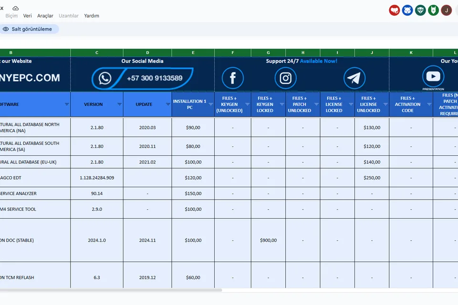Click the green anonymous viewer avatar
Viewport: 458px width, 305px height.
click(433, 10)
